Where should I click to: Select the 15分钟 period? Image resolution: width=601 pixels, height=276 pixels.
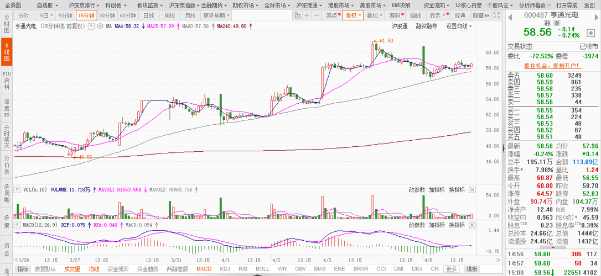coord(86,15)
